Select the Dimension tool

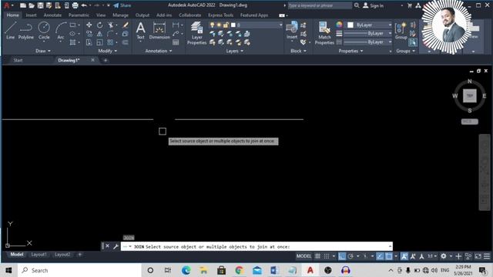[159, 31]
